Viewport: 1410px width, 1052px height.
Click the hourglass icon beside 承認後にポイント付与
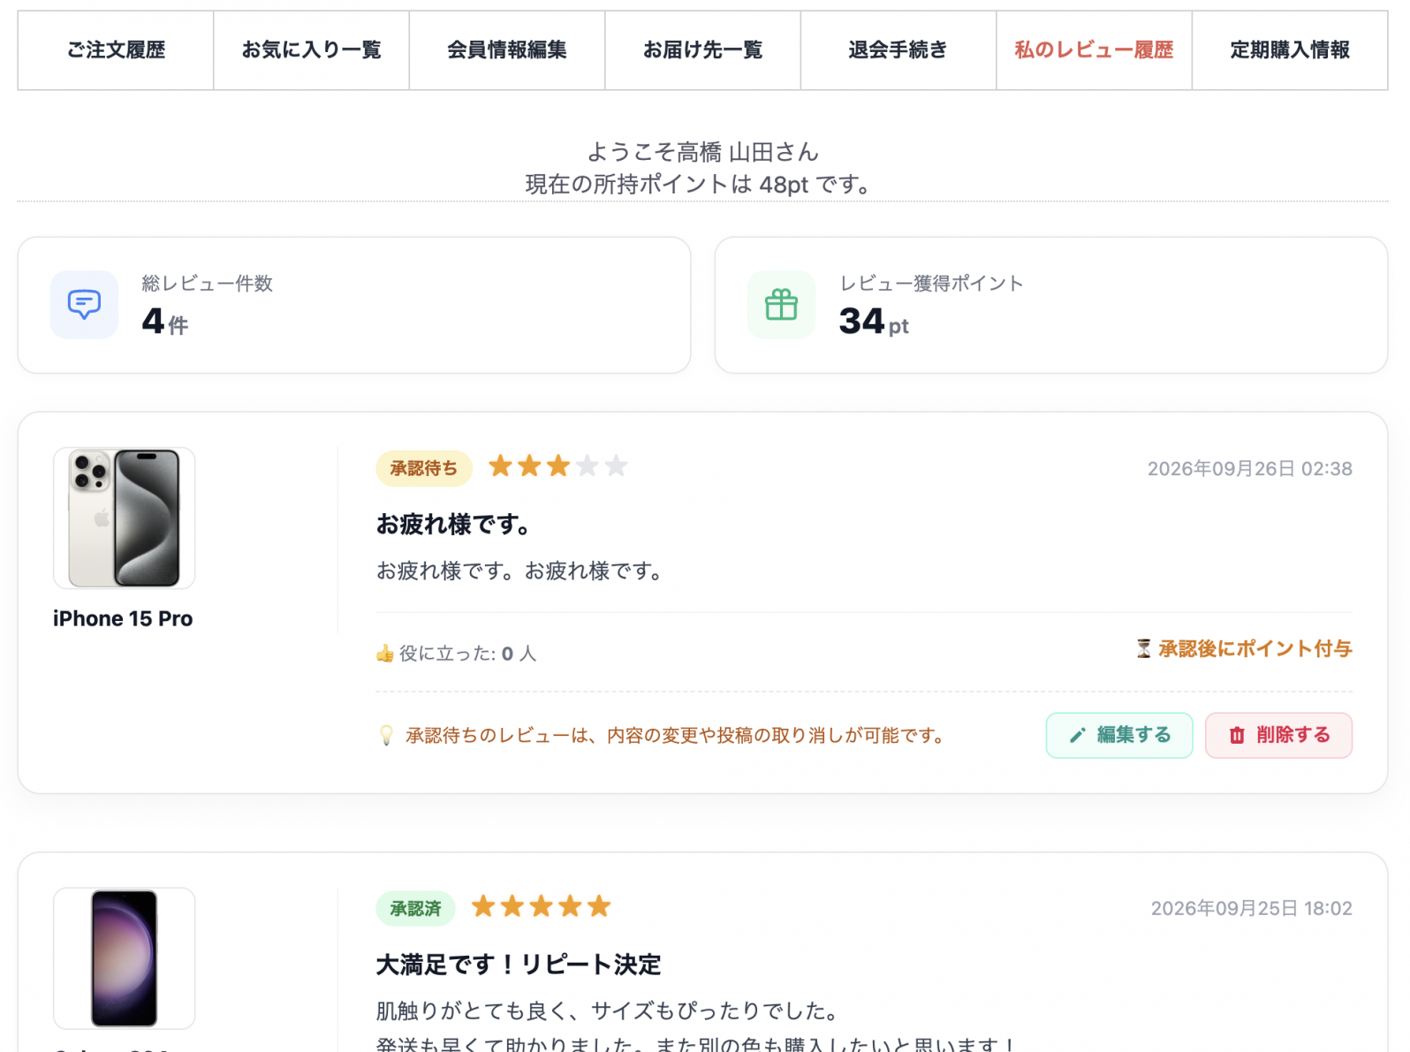tap(1143, 649)
